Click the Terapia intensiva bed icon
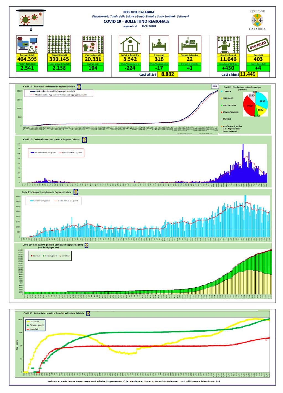 [x=190, y=44]
